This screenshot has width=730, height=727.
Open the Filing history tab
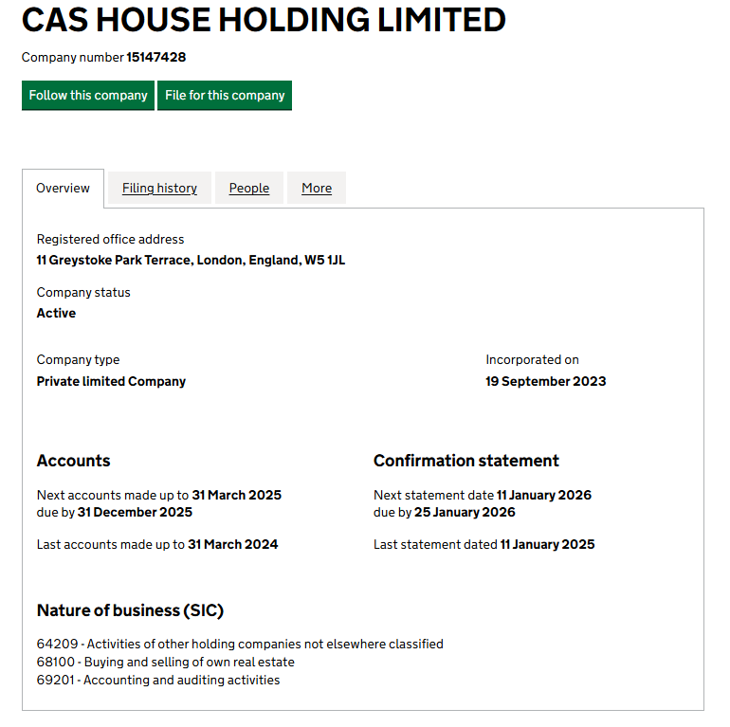click(x=159, y=188)
